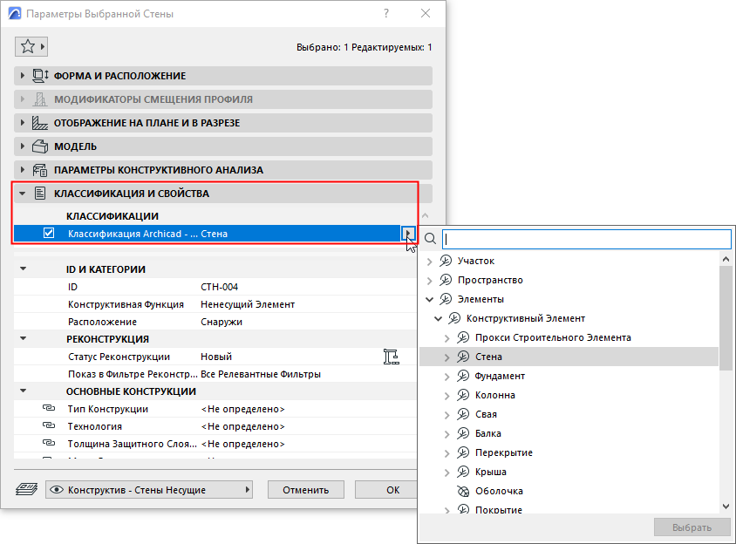The height and width of the screenshot is (544, 736).
Task: Click the classification icon beside Конструктивный Элемент
Action: 454,318
